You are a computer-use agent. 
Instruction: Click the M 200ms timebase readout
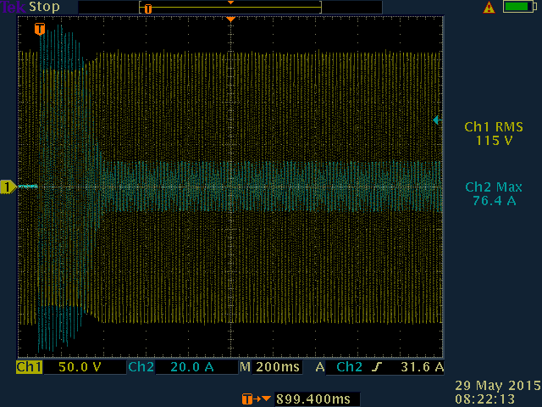point(270,367)
